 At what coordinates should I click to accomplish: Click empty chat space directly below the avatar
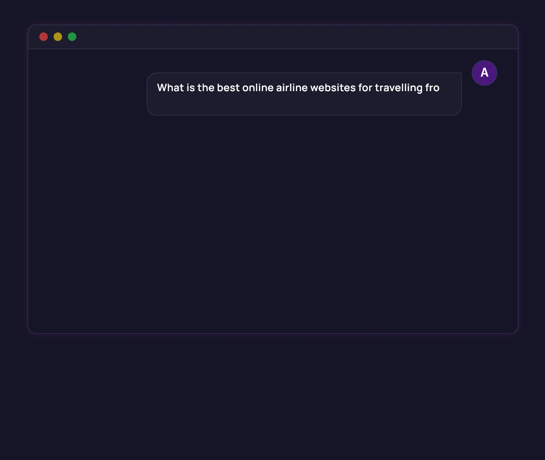[484, 128]
